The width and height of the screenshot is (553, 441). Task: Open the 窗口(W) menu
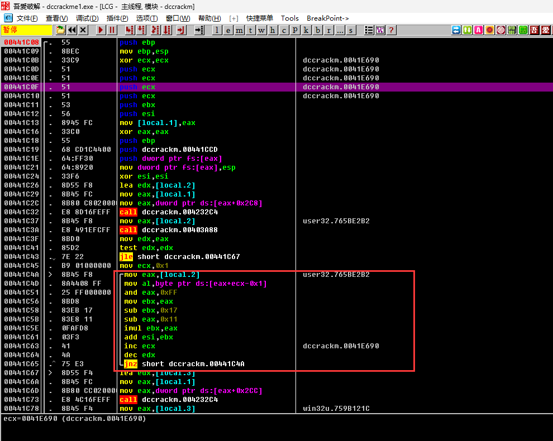pos(178,18)
